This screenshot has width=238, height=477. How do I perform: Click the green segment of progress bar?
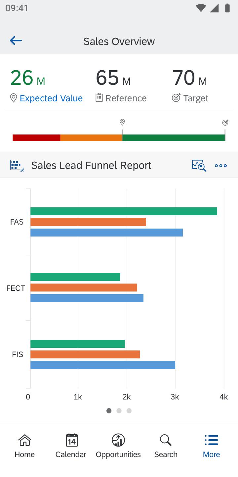[x=174, y=138]
